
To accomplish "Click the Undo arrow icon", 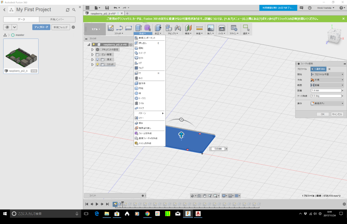I will pyautogui.click(x=115, y=8).
